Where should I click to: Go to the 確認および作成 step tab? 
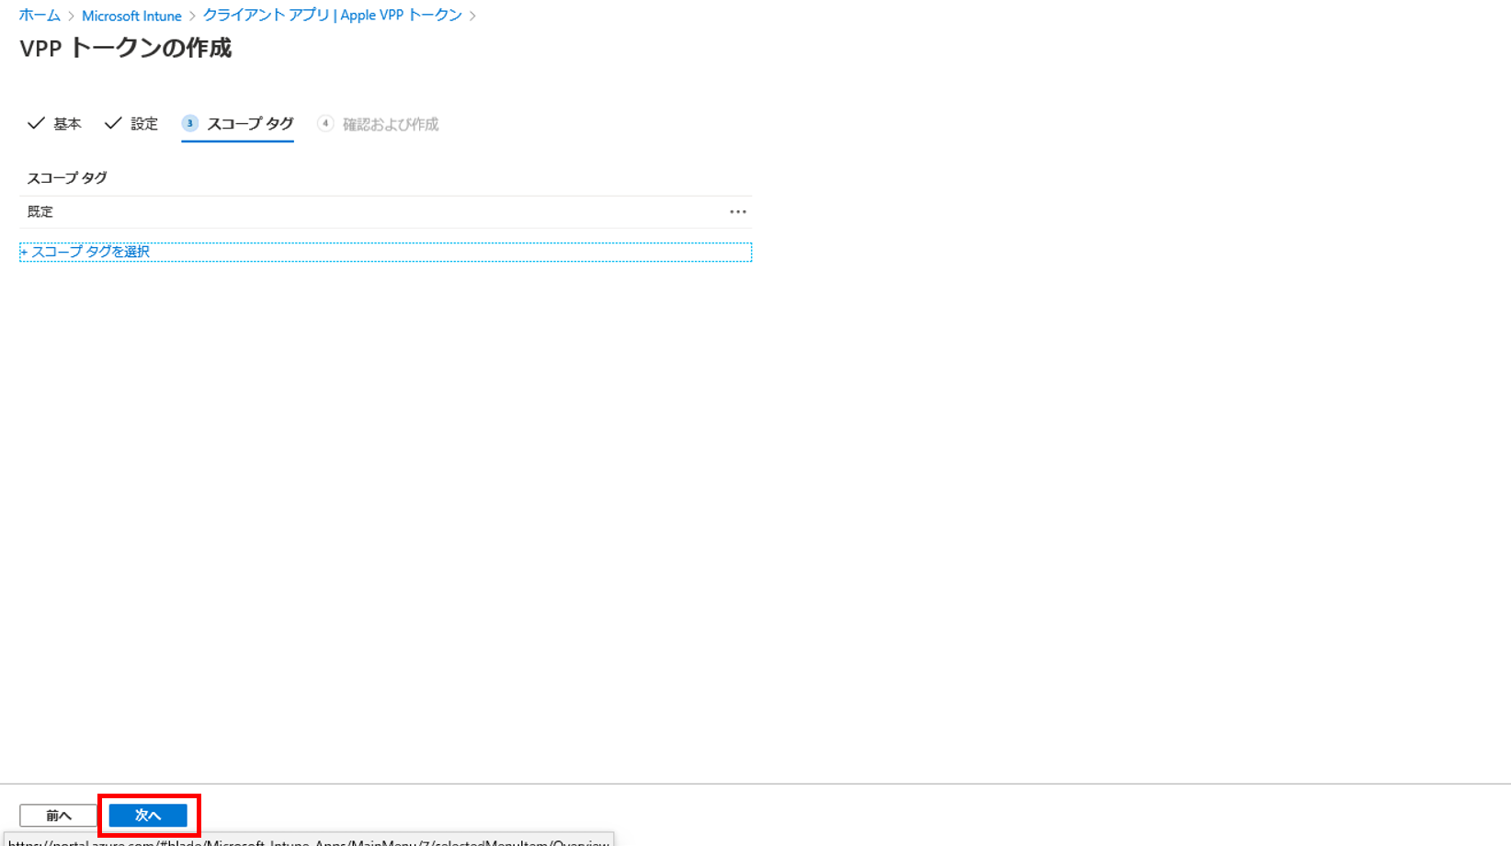coord(391,124)
